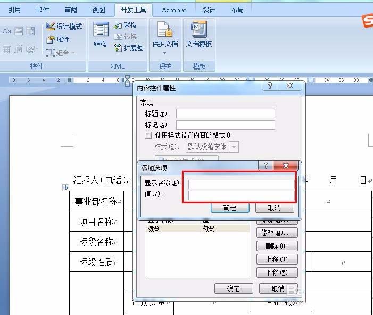Close the 添加选项 dialog
373x315 pixels.
pyautogui.click(x=286, y=166)
